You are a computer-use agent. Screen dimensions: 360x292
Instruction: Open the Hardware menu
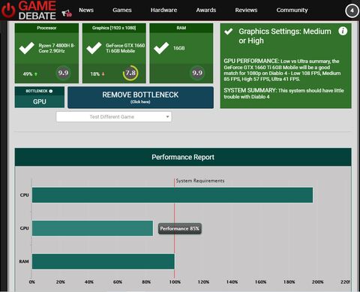point(163,10)
